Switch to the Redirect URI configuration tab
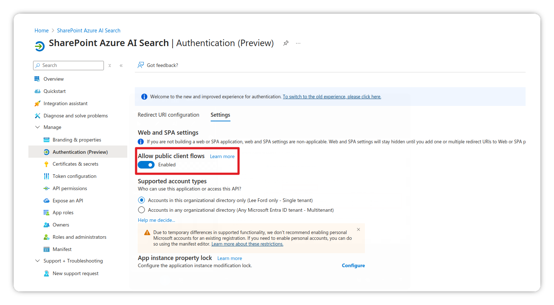Screen dimensions: 554x305 coord(168,115)
